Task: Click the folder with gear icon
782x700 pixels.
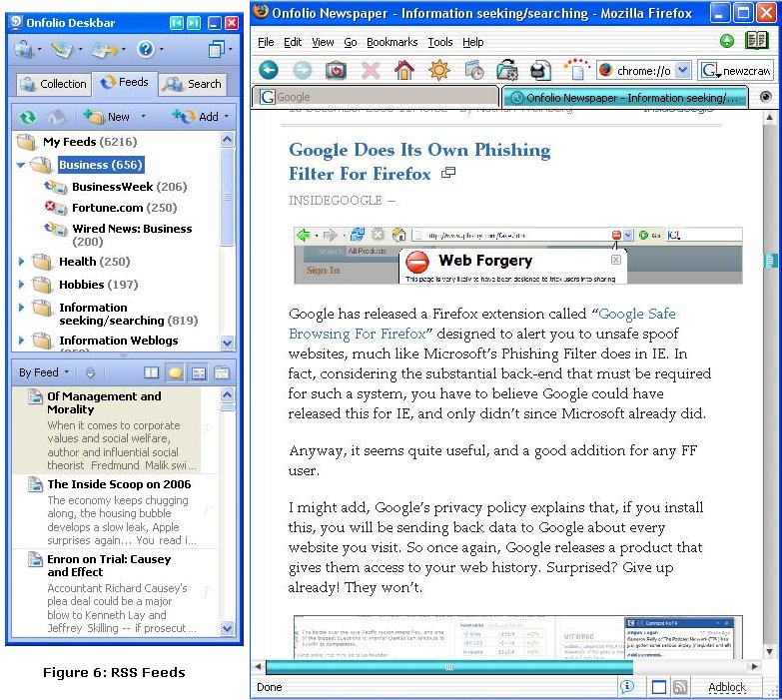Action: pos(507,70)
